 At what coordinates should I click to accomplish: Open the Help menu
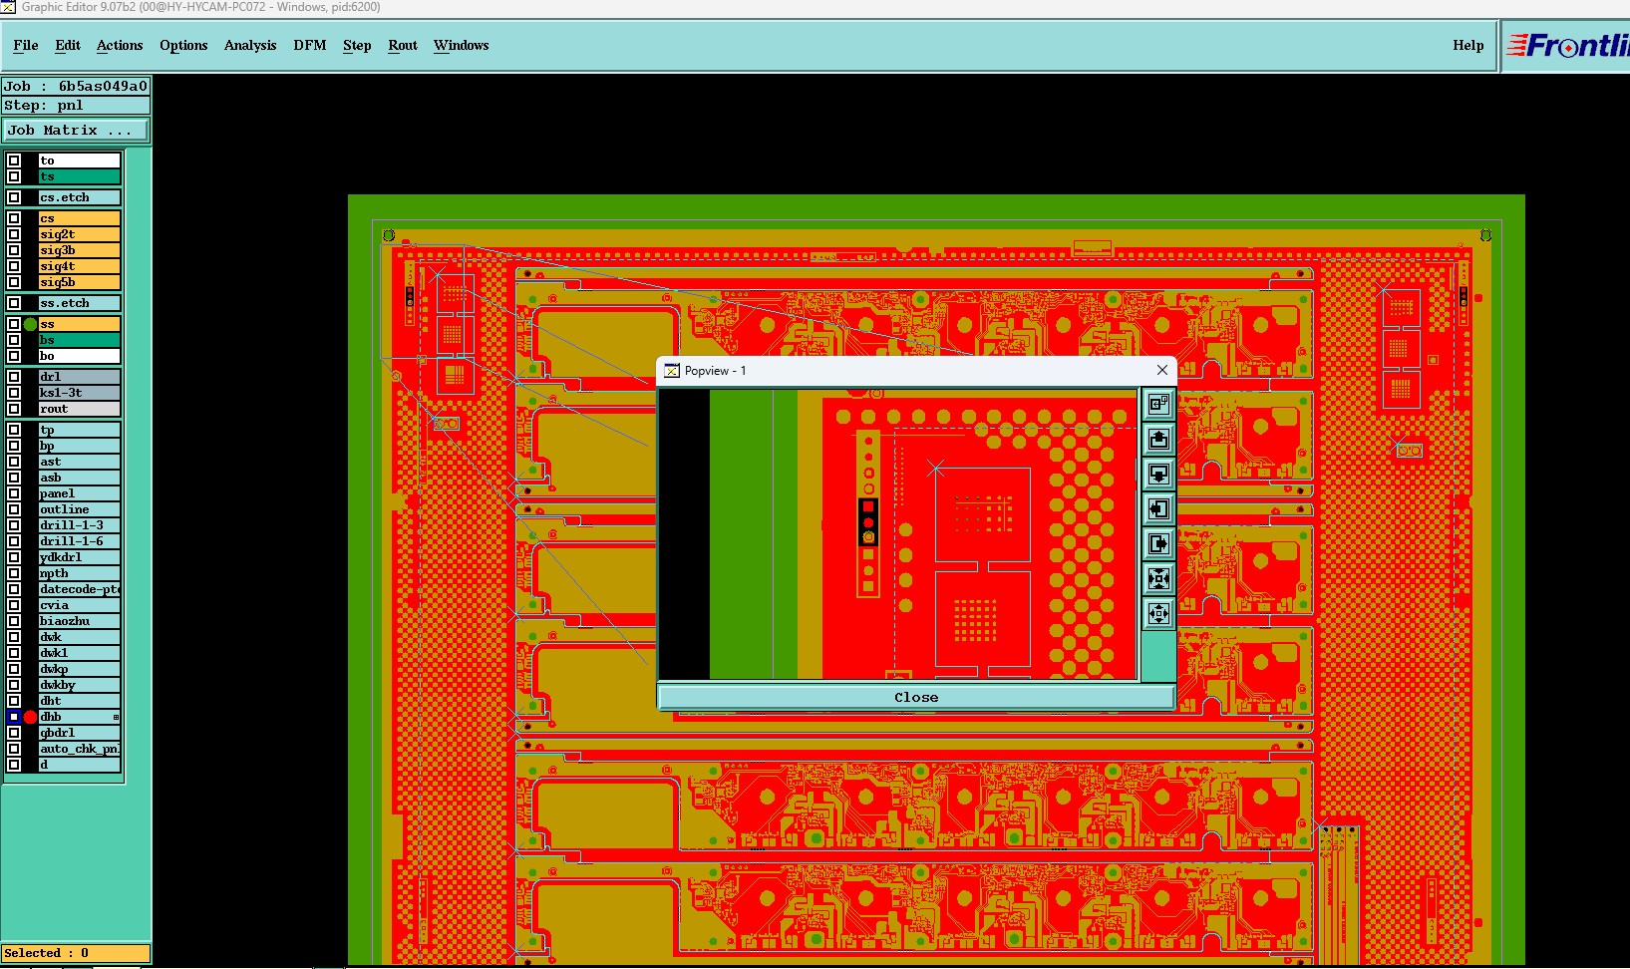(x=1467, y=46)
